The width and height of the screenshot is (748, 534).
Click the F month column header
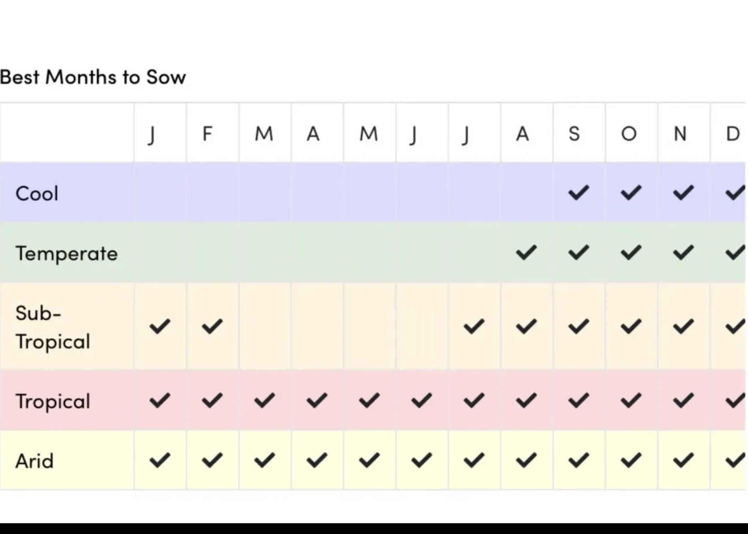(207, 134)
